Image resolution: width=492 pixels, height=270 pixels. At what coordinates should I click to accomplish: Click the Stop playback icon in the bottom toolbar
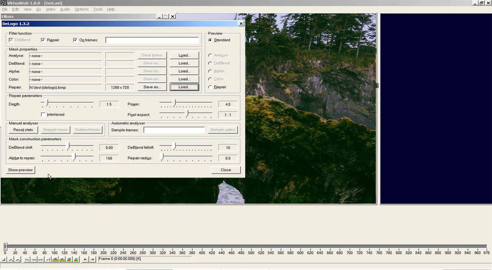(4, 260)
